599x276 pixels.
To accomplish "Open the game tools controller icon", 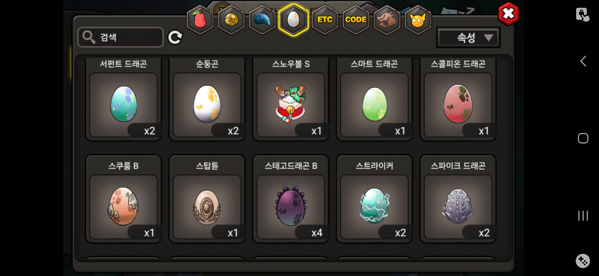I will tap(583, 261).
